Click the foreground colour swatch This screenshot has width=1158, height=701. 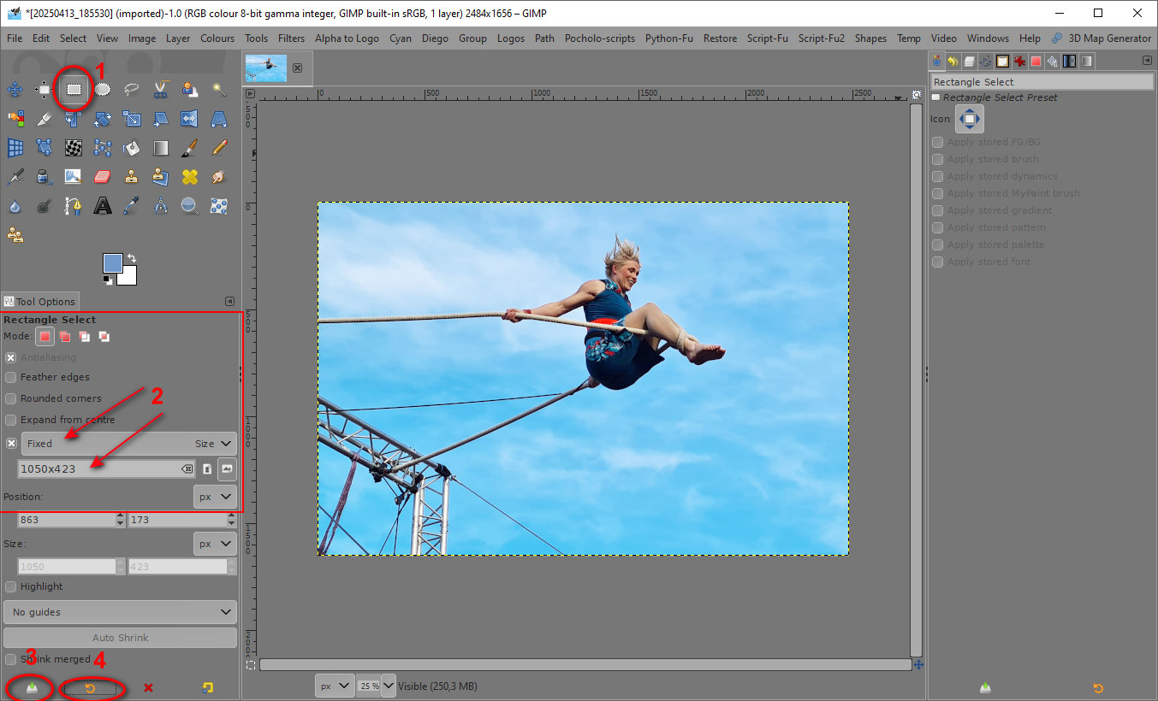tap(112, 263)
